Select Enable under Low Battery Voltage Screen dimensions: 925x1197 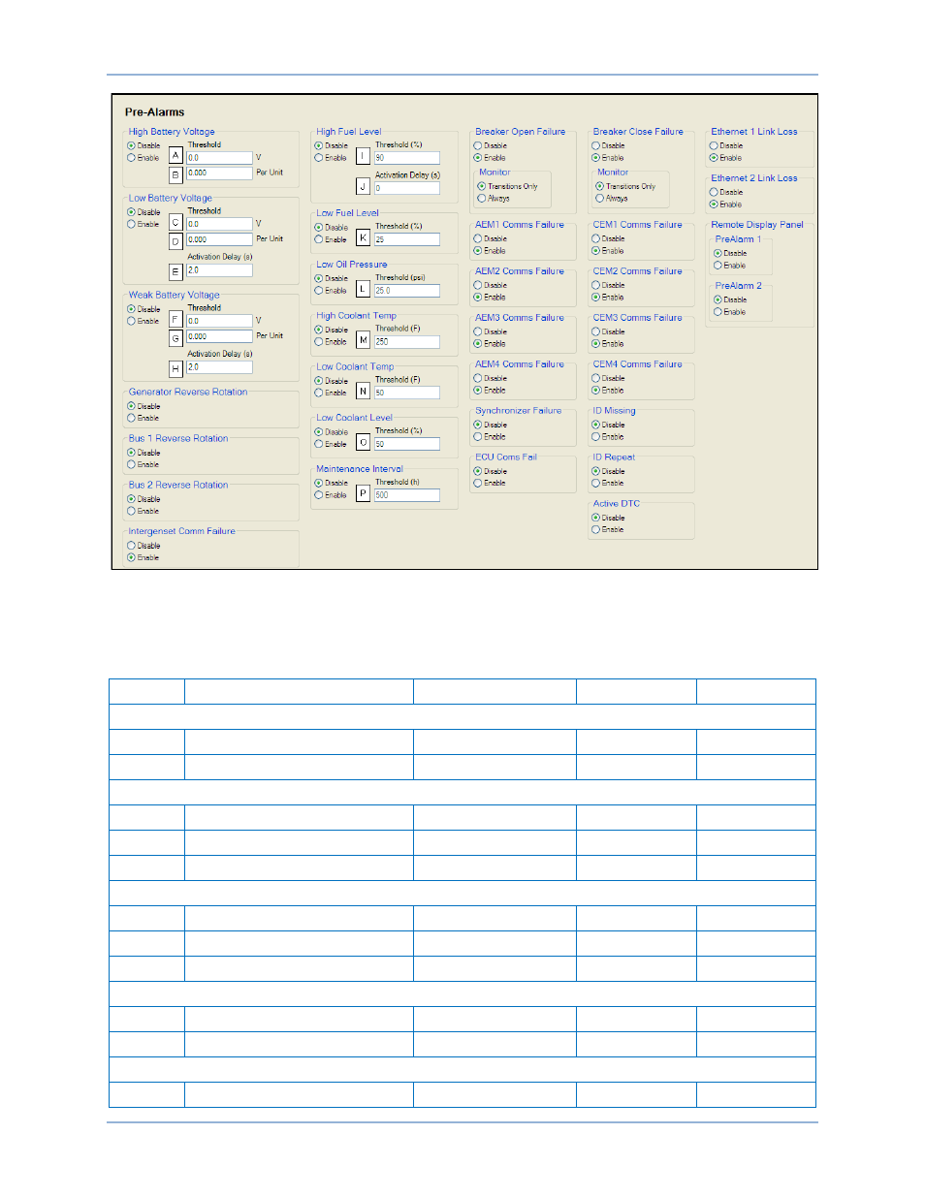131,224
